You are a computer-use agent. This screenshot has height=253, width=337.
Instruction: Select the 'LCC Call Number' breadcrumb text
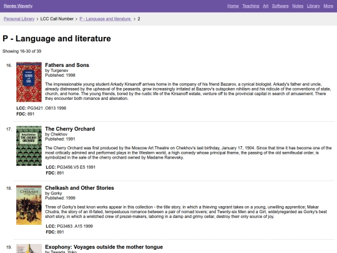[57, 19]
